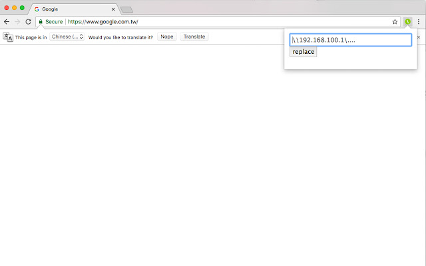Click the green Secure lock icon
This screenshot has height=266, width=426.
pyautogui.click(x=41, y=22)
